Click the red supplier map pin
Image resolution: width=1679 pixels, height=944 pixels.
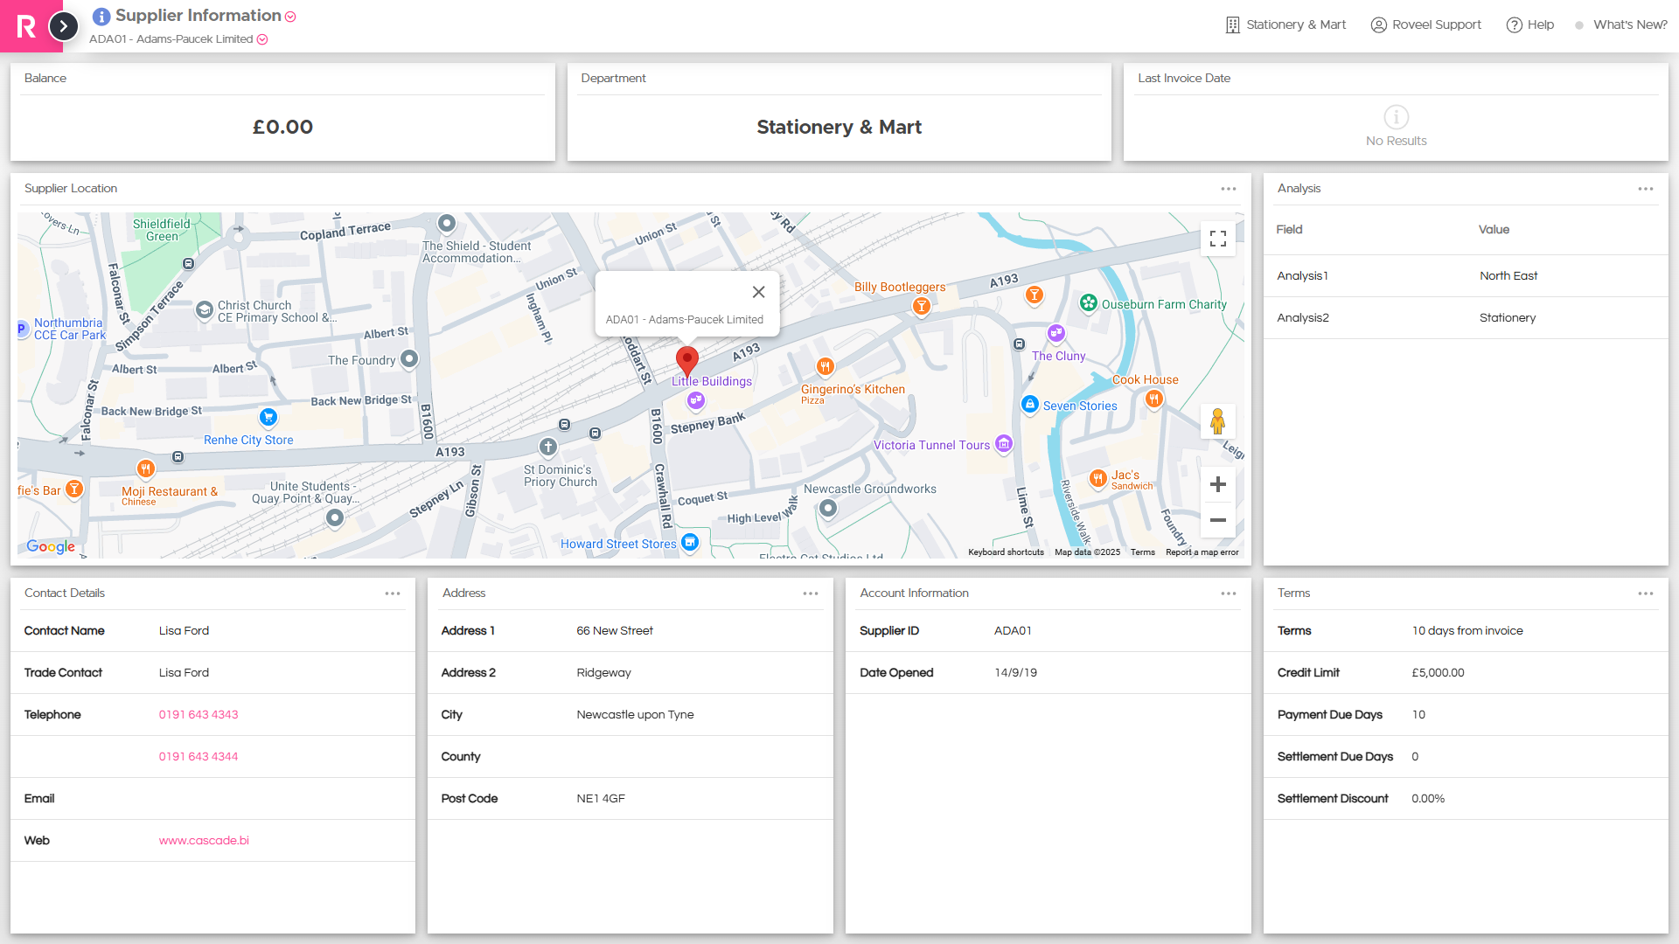[x=687, y=360]
